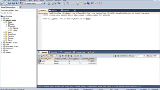Click the First row previous arrow button
This screenshot has width=160, height=90.
coord(136,56)
